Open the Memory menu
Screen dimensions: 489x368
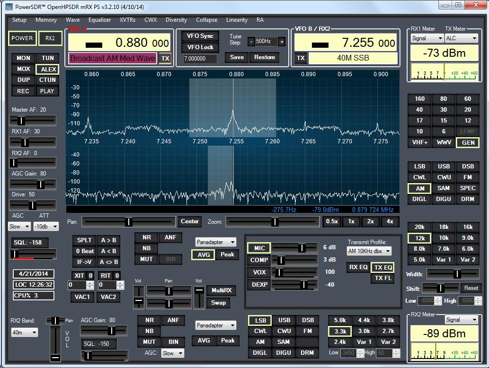[x=46, y=20]
